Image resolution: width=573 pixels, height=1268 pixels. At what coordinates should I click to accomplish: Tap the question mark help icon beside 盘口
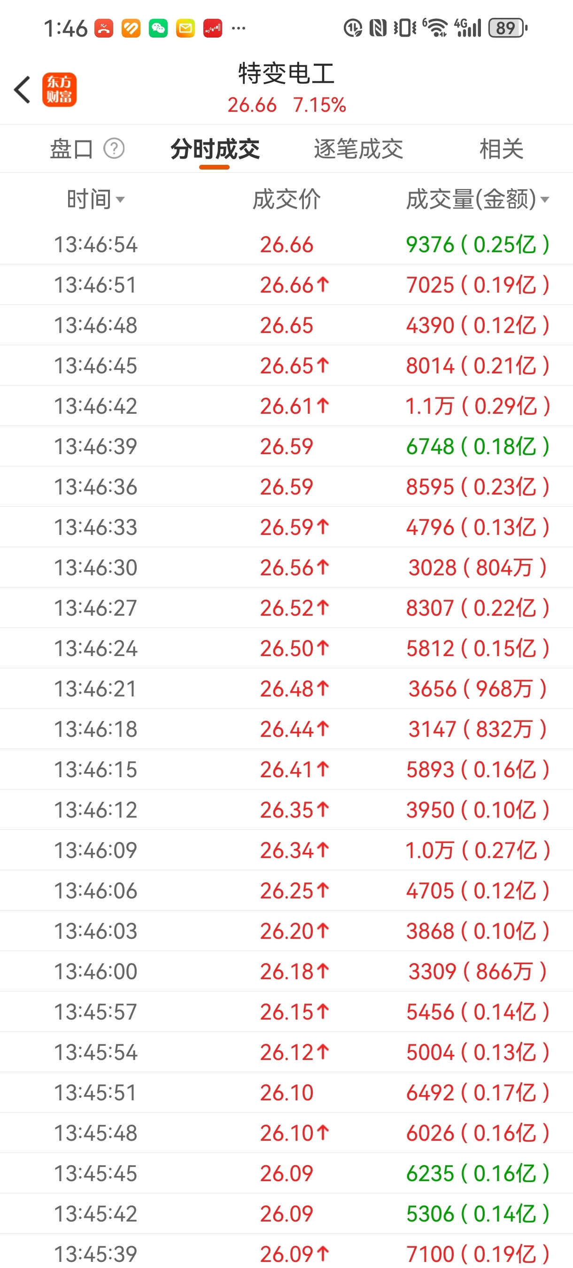pyautogui.click(x=114, y=149)
